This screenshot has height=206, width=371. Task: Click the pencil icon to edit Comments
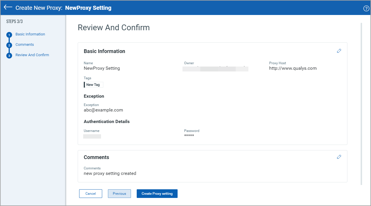[339, 157]
